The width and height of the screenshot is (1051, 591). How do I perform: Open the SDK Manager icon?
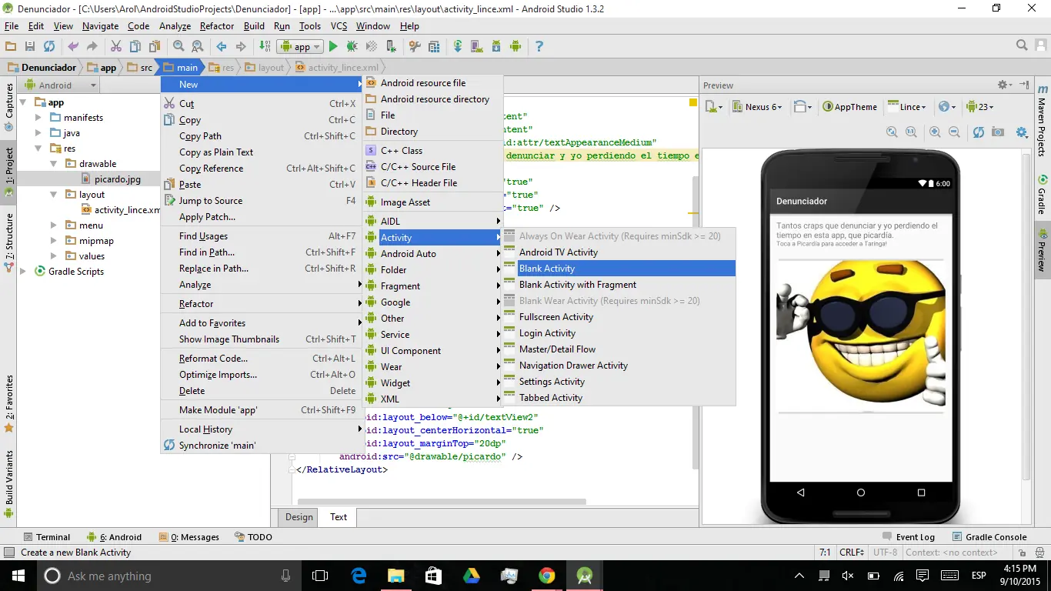[496, 47]
